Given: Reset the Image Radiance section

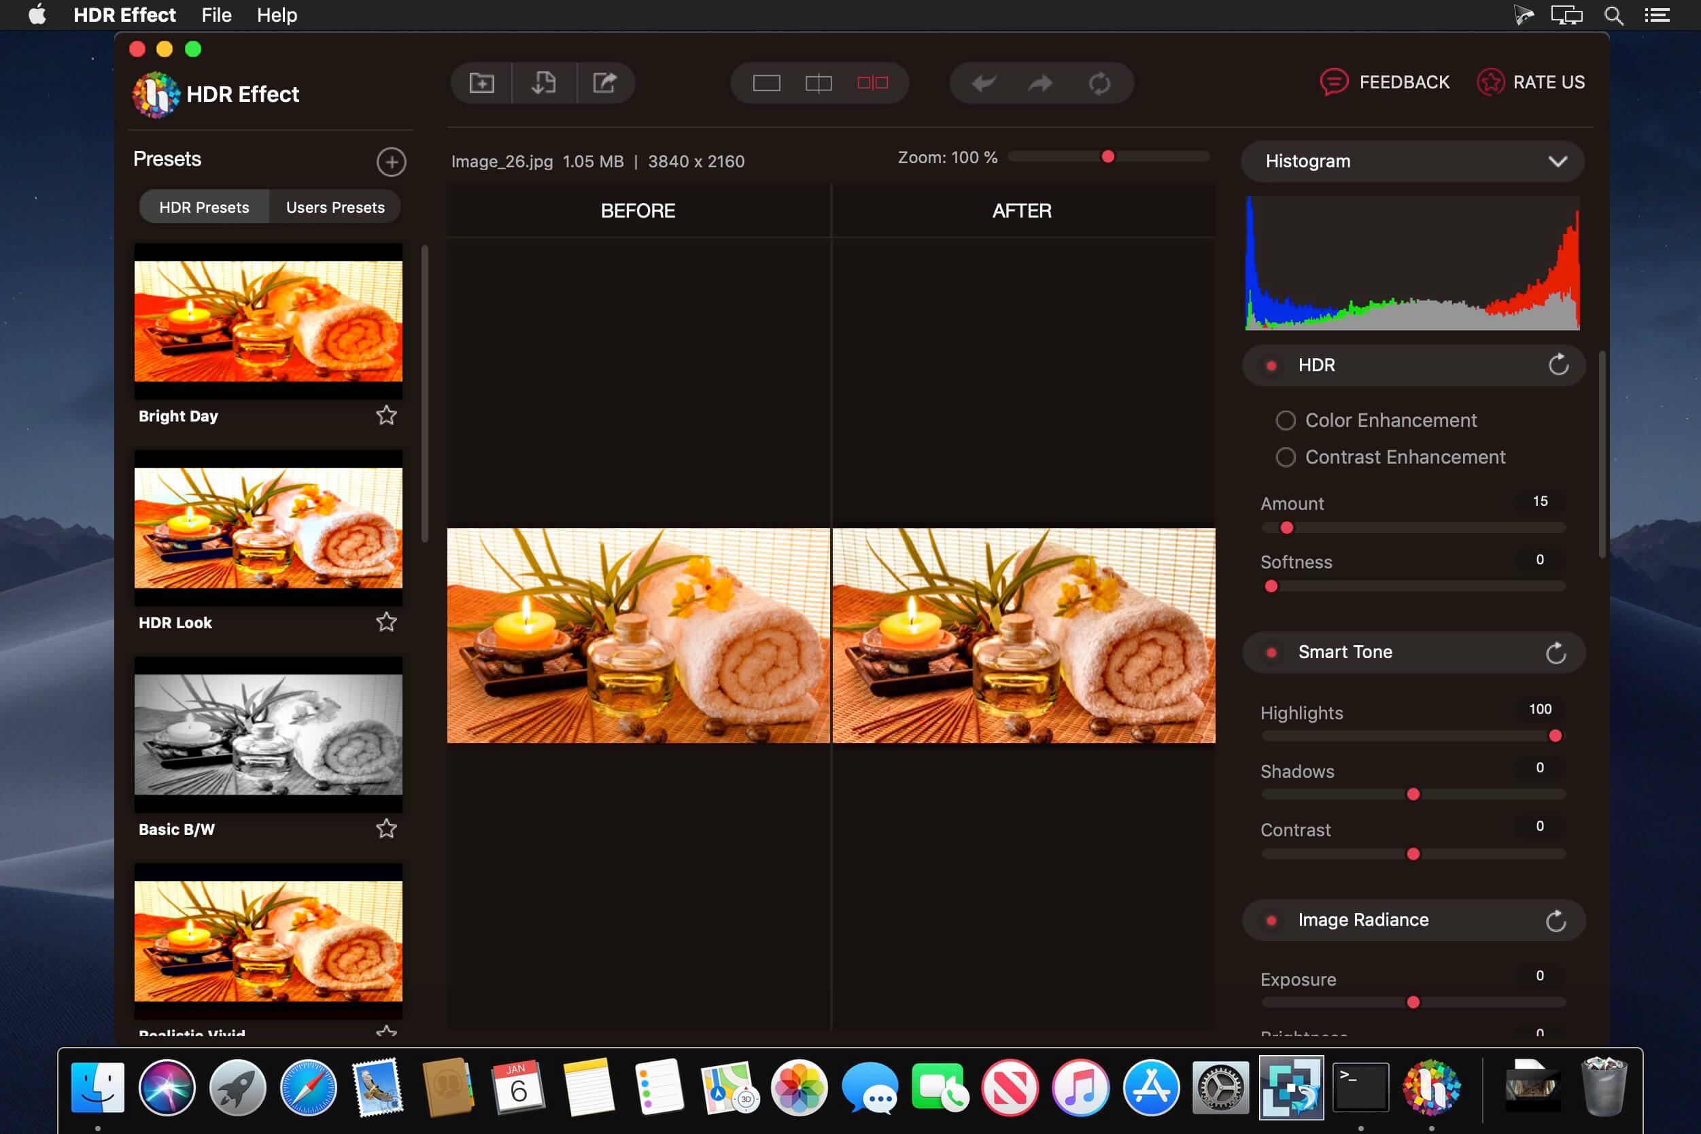Looking at the screenshot, I should [1556, 921].
